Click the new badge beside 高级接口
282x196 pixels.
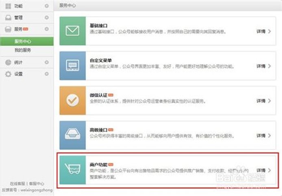pyautogui.click(x=111, y=130)
